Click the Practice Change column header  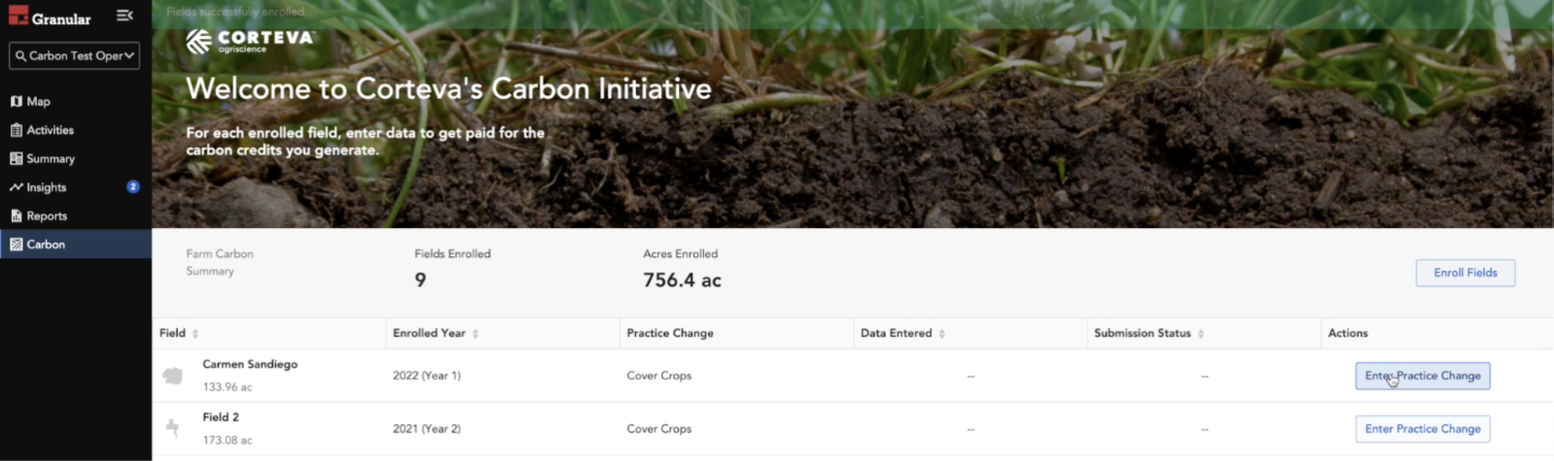pyautogui.click(x=670, y=333)
